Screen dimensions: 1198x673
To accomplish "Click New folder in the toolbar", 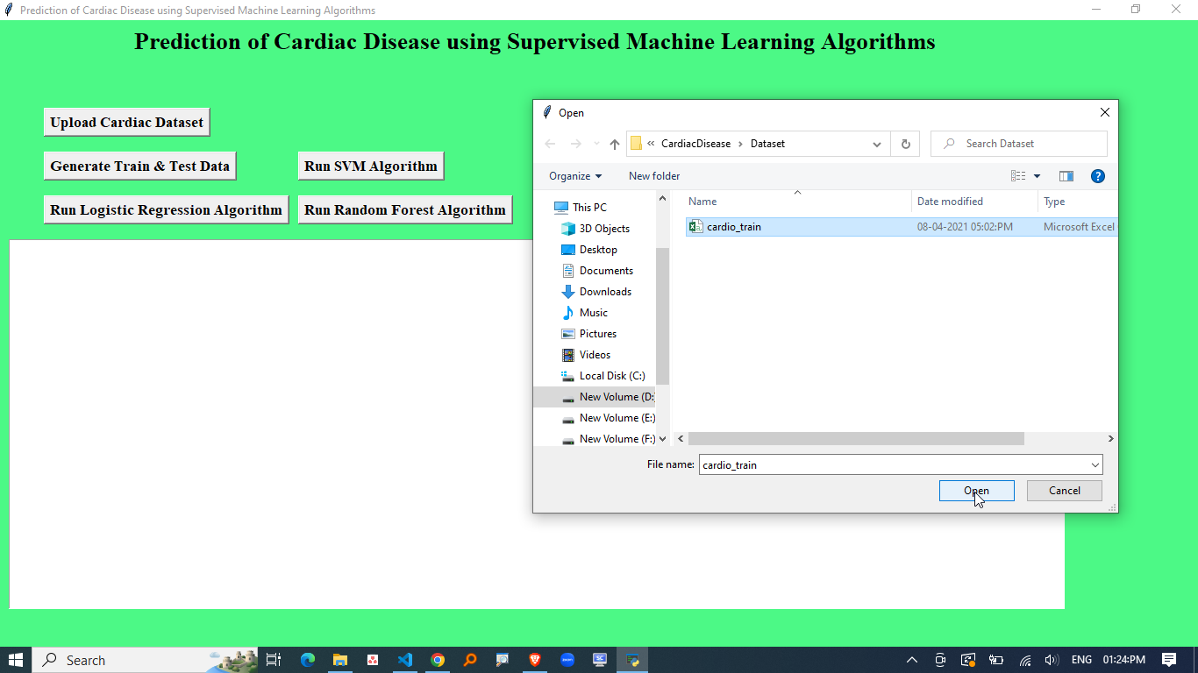I will pyautogui.click(x=653, y=176).
